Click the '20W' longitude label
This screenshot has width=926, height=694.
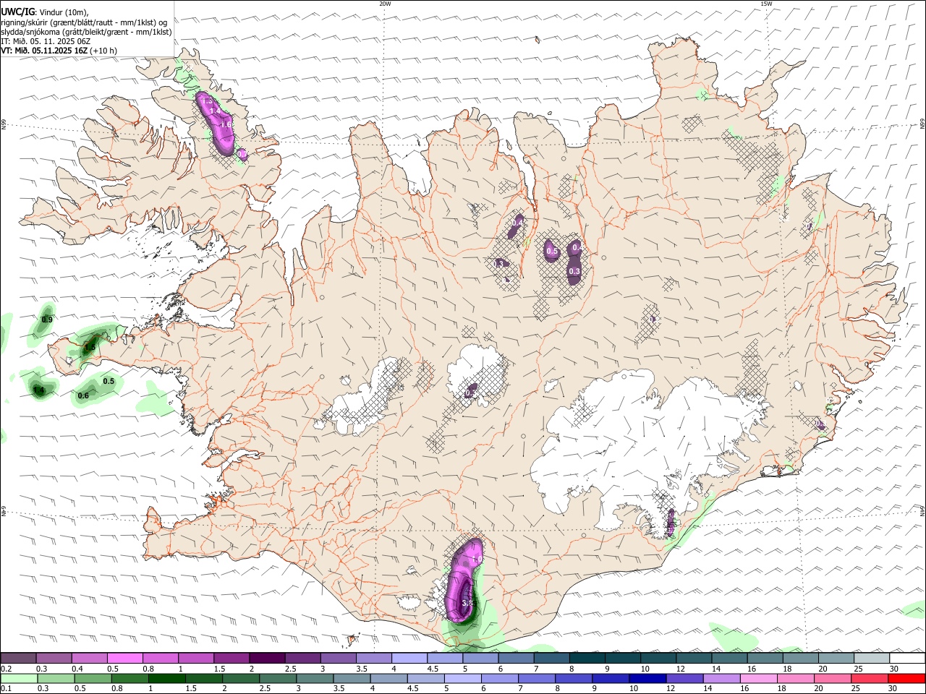385,4
